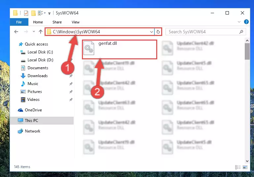
Task: Click the scrollbar down arrow
Action: click(x=247, y=161)
